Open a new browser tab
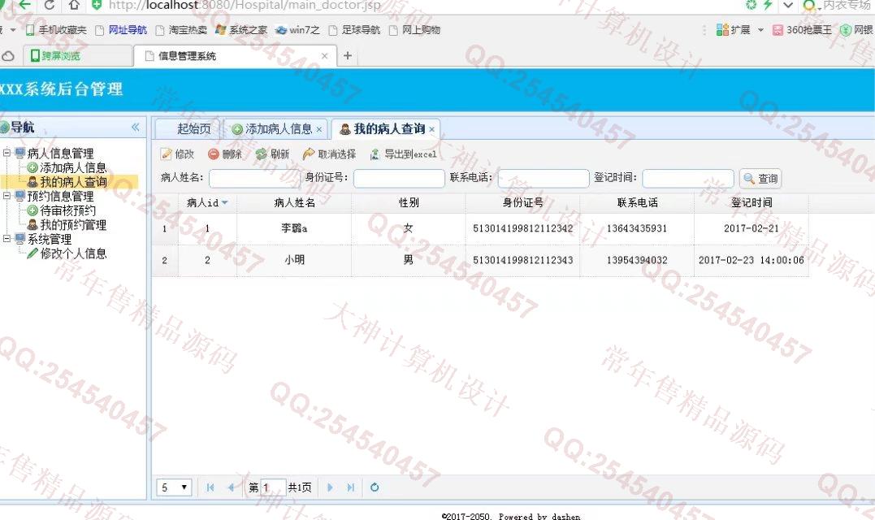The width and height of the screenshot is (875, 520). pyautogui.click(x=347, y=55)
